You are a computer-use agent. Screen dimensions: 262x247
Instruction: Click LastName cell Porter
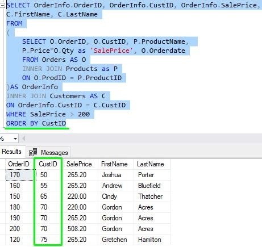152,175
